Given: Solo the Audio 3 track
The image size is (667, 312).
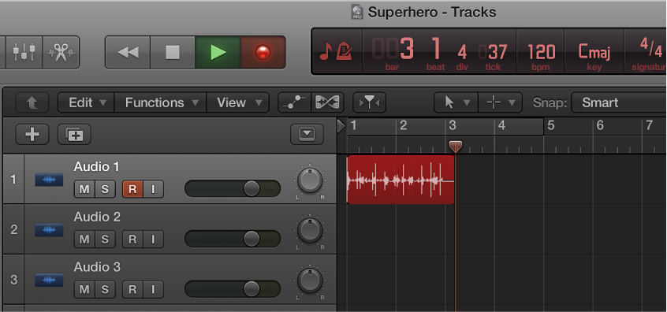Looking at the screenshot, I should (x=105, y=289).
